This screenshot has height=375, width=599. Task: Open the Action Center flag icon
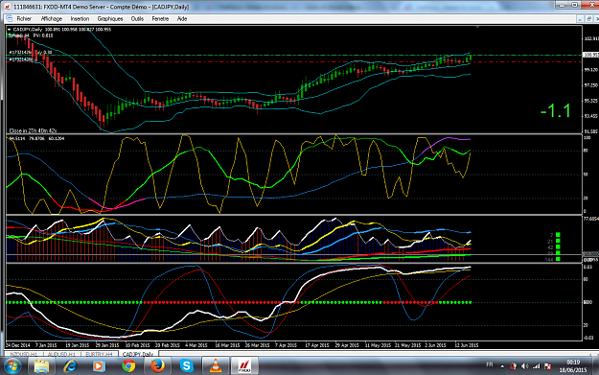[547, 366]
